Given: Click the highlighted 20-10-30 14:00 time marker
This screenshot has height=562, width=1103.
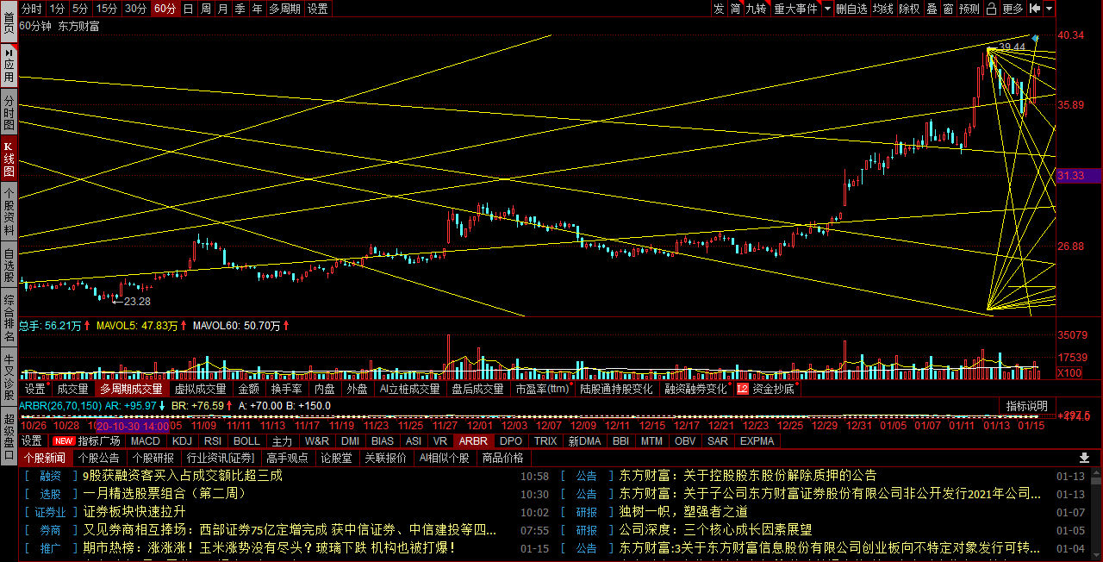Looking at the screenshot, I should point(133,425).
